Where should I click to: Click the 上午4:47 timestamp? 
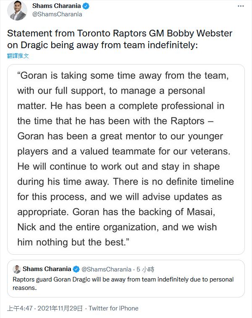[19, 308]
